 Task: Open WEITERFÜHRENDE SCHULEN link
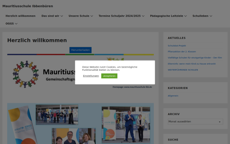[x=183, y=70]
